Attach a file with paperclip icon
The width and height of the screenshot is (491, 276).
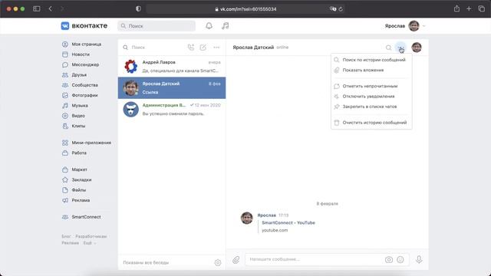236,260
